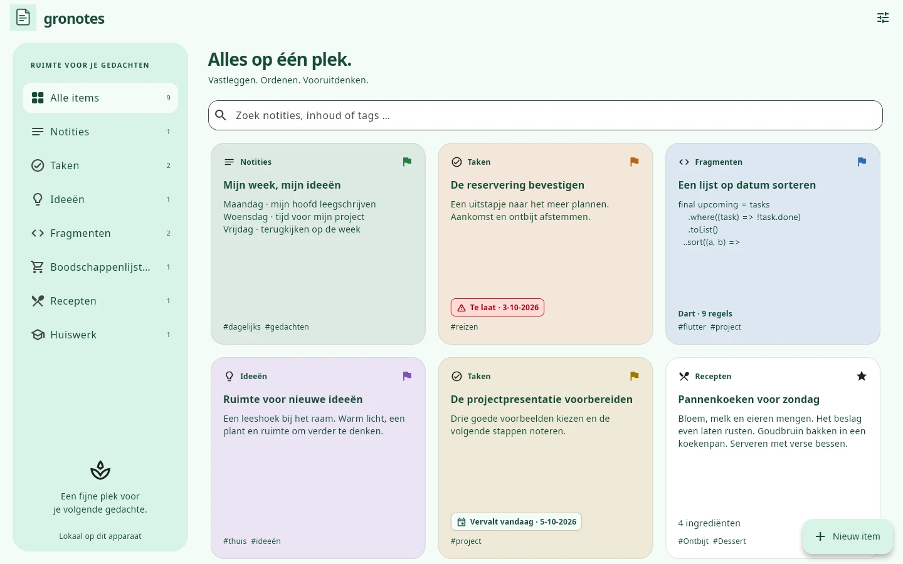Click the utensils icon on Recepten card
The image size is (903, 564).
click(684, 376)
